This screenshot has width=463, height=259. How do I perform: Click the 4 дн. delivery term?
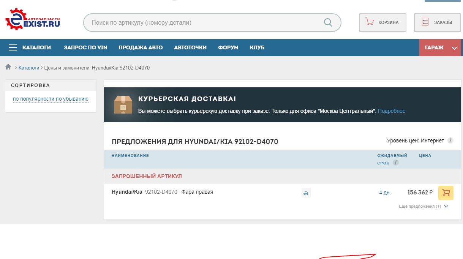tap(385, 193)
